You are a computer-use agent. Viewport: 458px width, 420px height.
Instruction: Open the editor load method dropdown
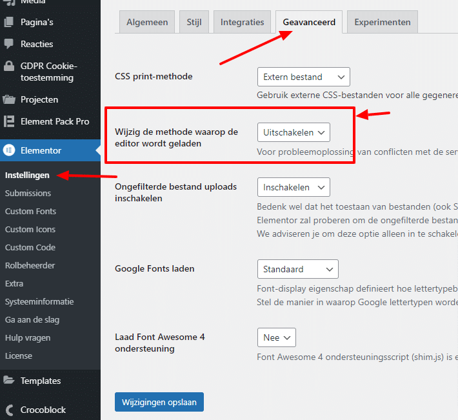294,132
